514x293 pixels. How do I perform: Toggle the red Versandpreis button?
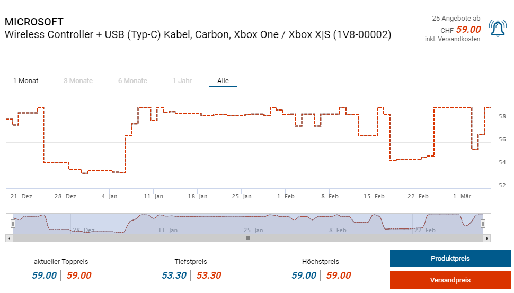click(450, 280)
